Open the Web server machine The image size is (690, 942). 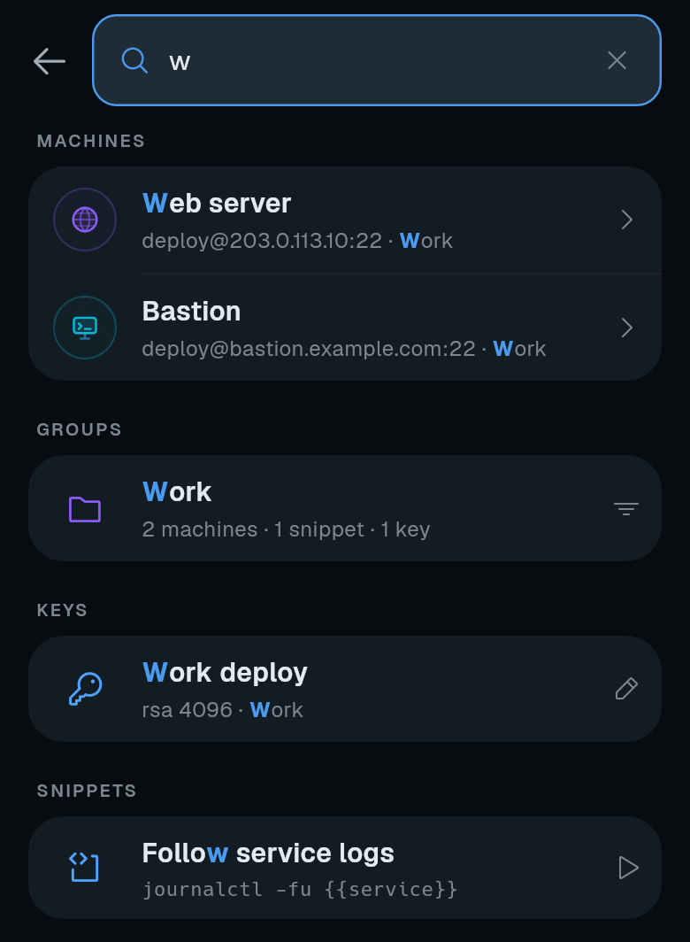(345, 220)
